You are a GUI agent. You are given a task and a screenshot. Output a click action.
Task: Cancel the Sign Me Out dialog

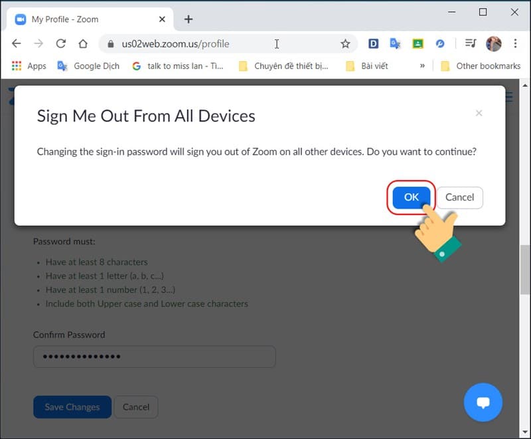click(x=459, y=197)
